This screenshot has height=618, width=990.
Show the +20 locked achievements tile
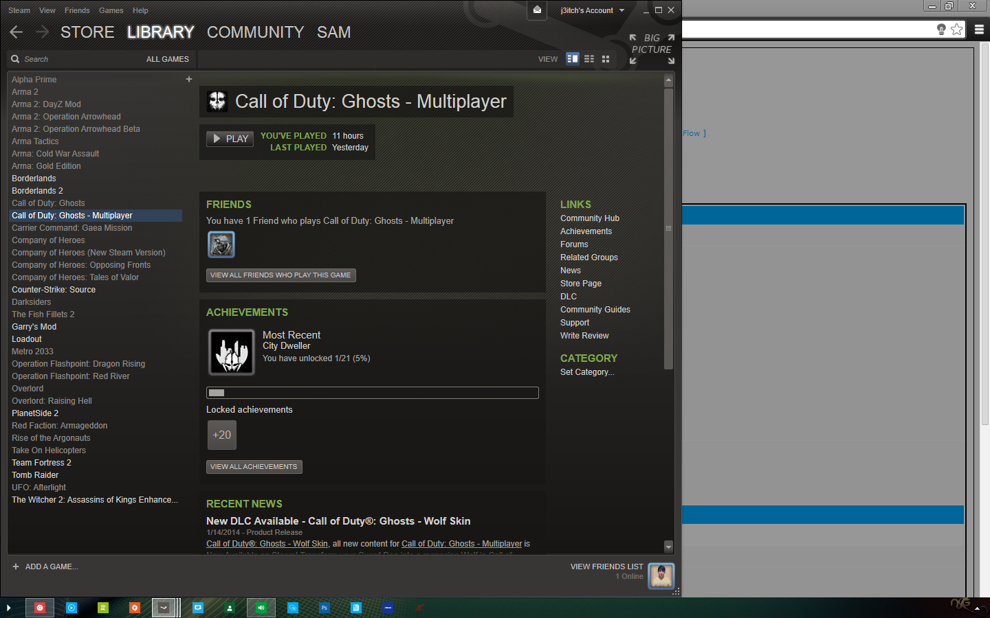222,435
